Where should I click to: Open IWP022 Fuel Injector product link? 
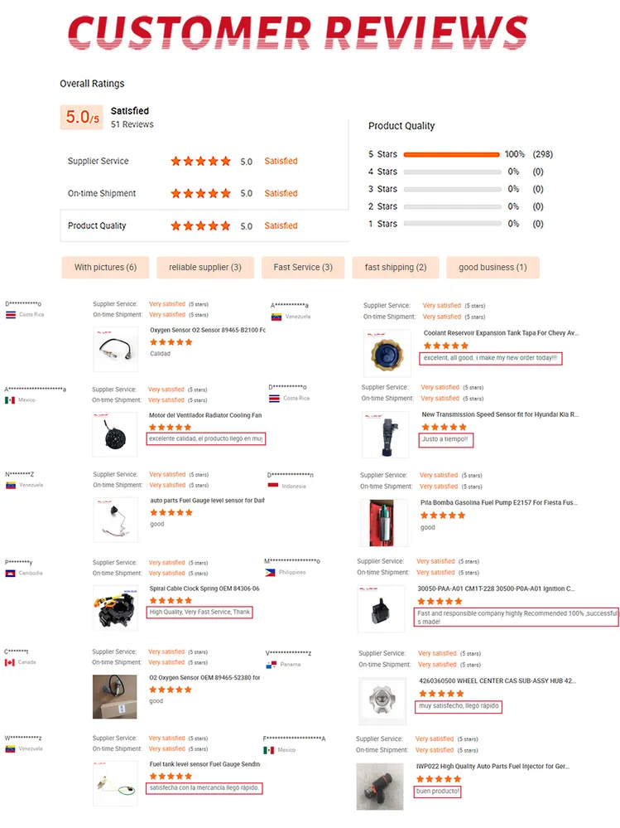[x=493, y=766]
